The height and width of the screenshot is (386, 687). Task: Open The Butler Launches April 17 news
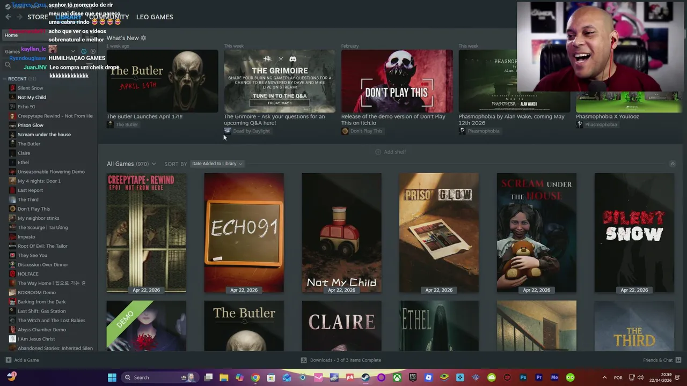[162, 81]
